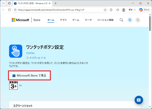Screen dimensions: 152x109
Task: Open the browser extensions icon
Action: pos(111,10)
